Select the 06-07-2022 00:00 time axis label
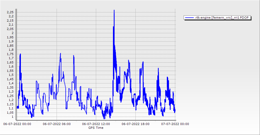The width and height of the screenshot is (260, 135). coord(17,124)
